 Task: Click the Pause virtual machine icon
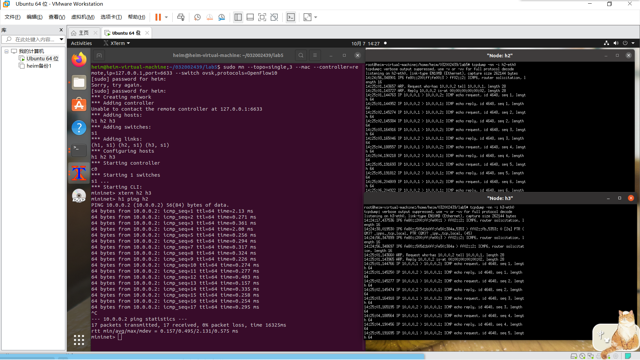coord(158,17)
